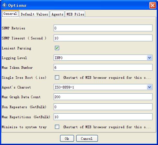
Task: Switch to the Default Values tab
Action: point(34,14)
